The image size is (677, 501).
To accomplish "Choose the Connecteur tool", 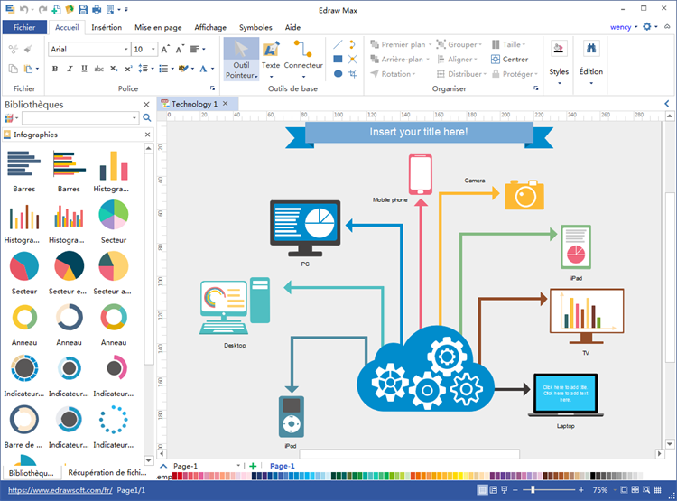I will tap(303, 50).
